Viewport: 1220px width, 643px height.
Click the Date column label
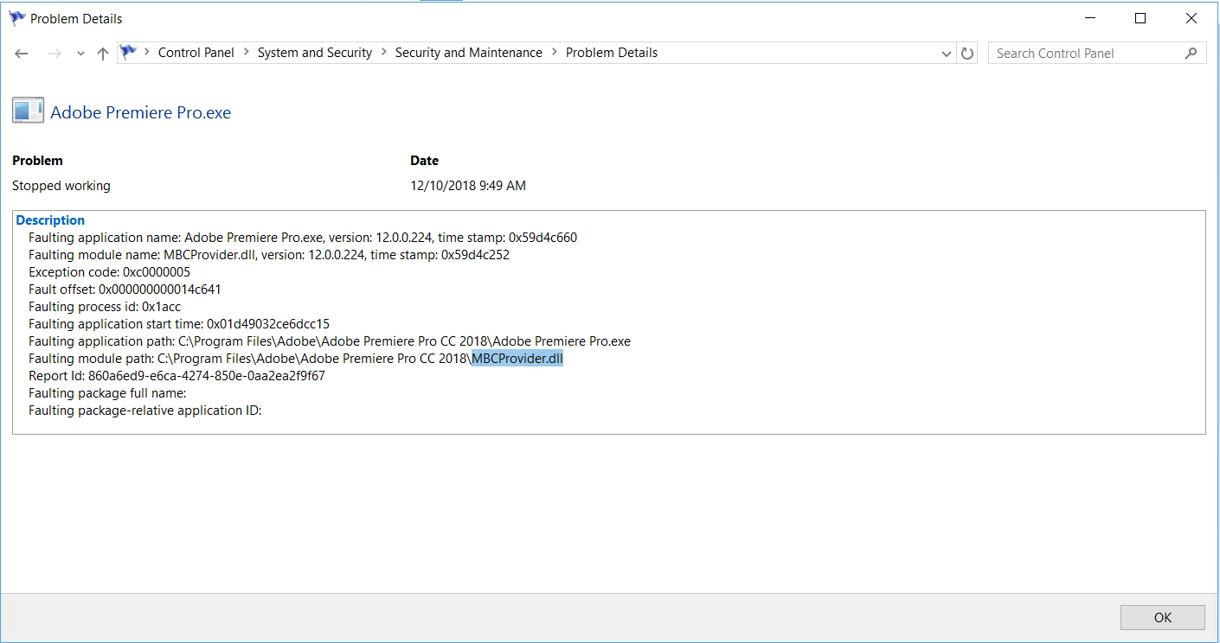[x=424, y=161]
